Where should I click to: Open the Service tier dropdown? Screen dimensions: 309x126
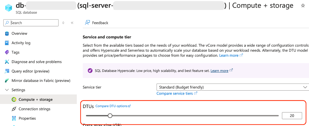[233, 87]
